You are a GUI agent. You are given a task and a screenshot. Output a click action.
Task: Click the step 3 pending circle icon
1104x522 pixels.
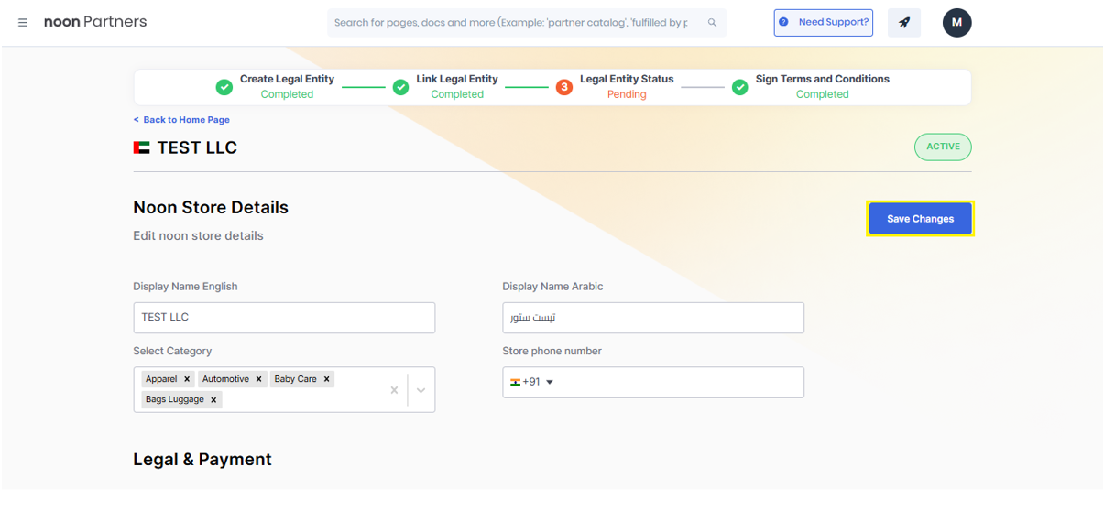coord(564,87)
